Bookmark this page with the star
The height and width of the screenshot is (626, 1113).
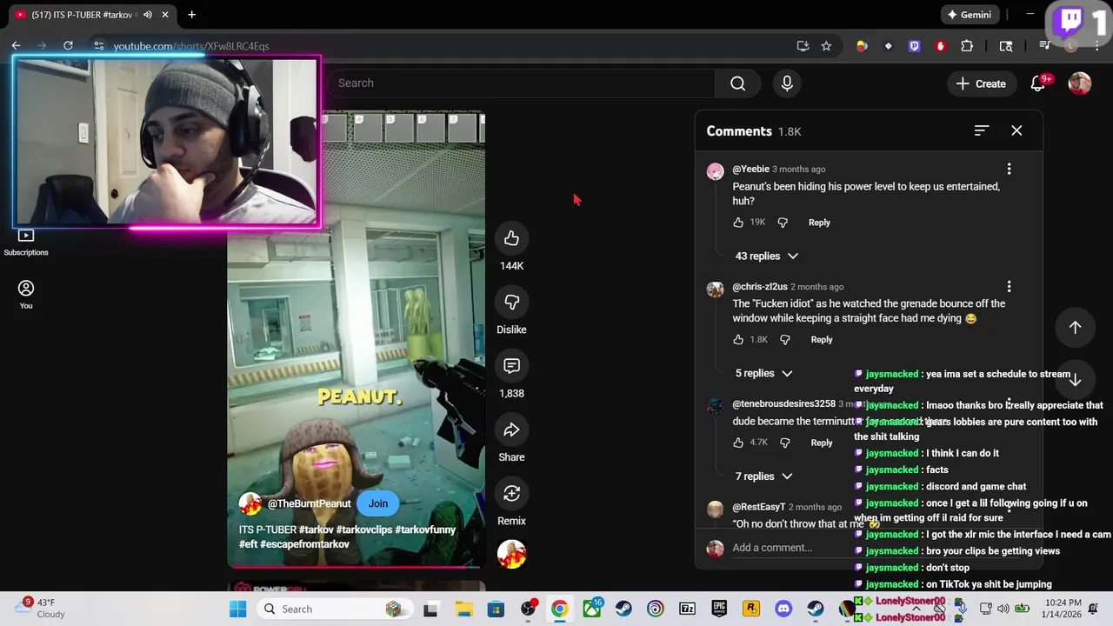coord(826,46)
